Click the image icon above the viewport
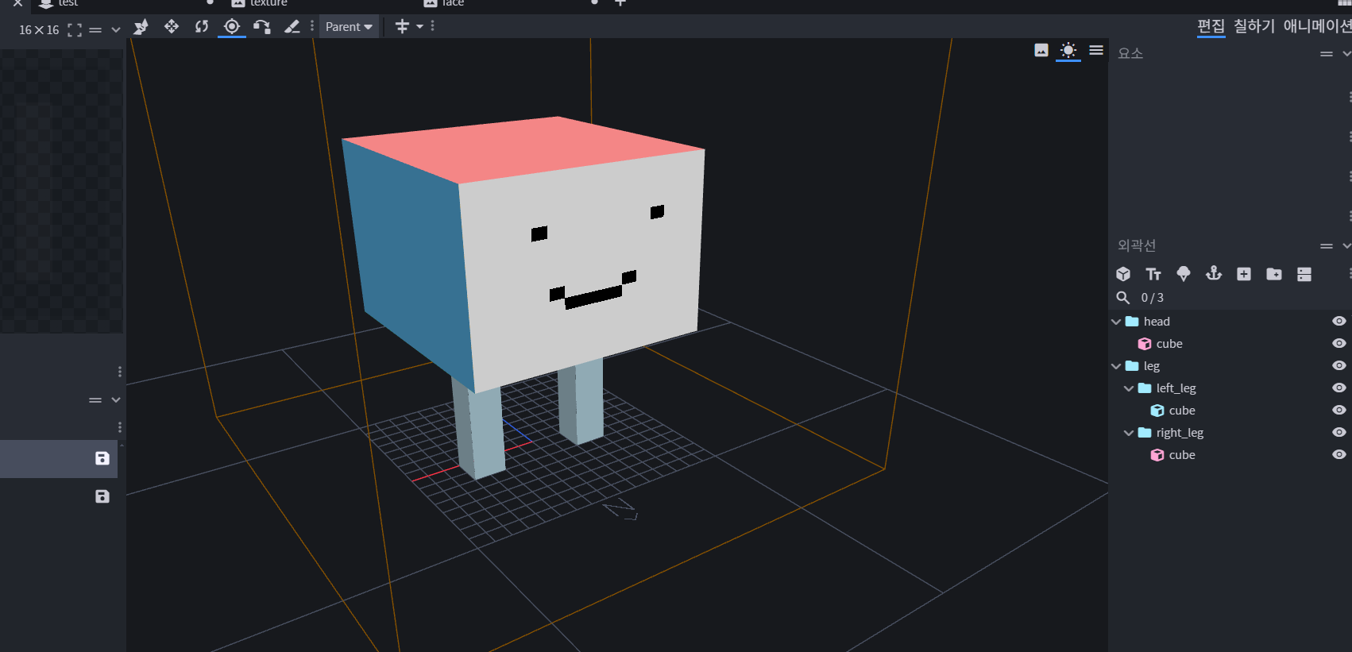Image resolution: width=1352 pixels, height=652 pixels. coord(1041,51)
